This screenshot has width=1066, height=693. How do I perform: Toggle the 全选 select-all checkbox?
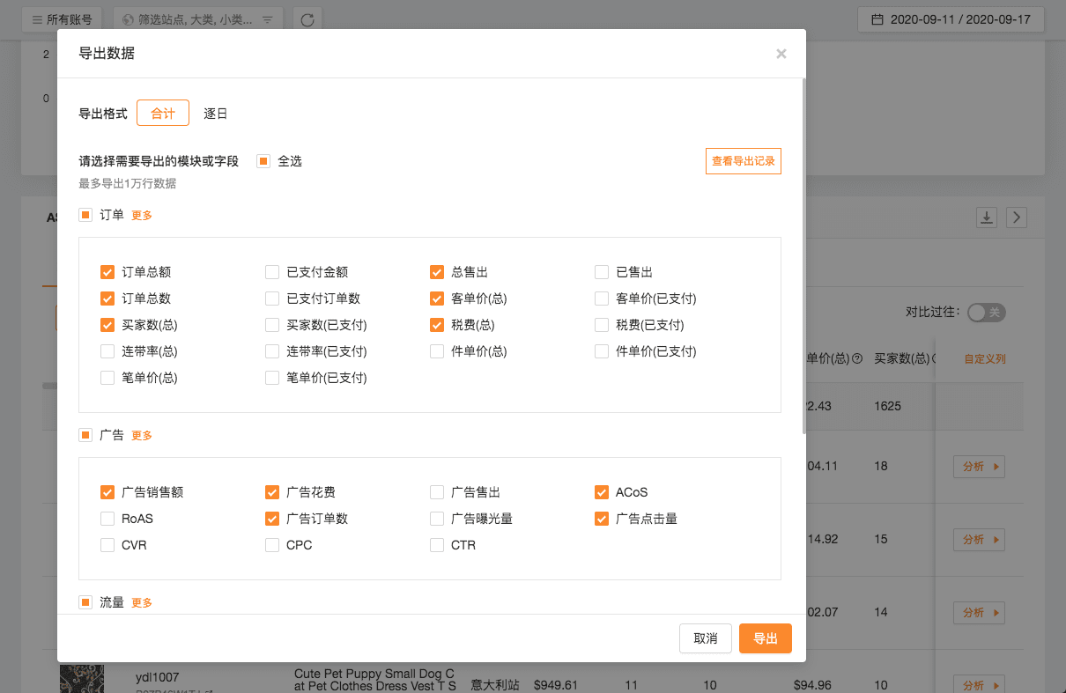(x=263, y=161)
